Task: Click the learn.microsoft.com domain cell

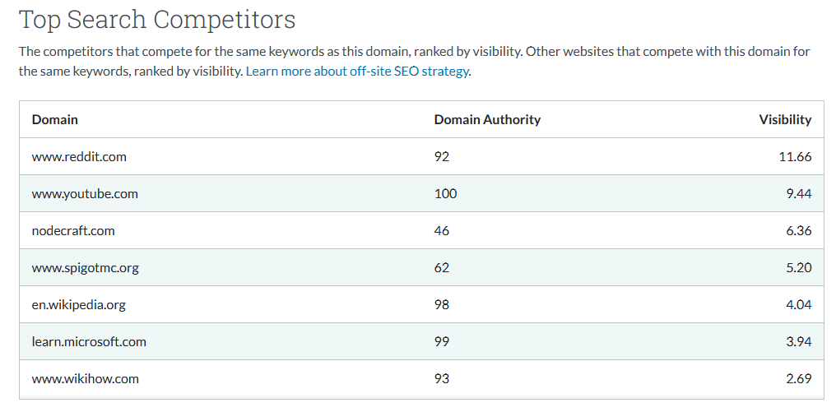Action: point(89,342)
